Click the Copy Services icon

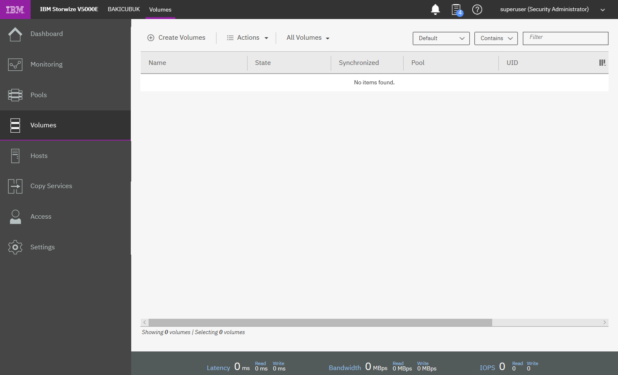[x=15, y=186]
